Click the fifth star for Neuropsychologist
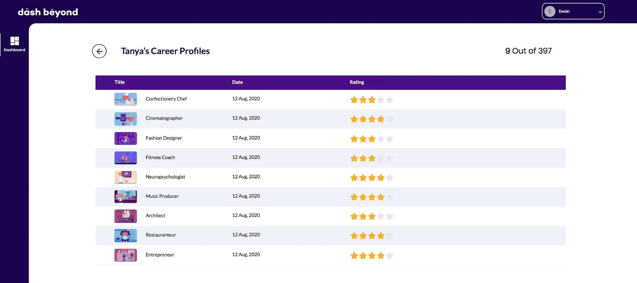The width and height of the screenshot is (637, 283). 390,178
